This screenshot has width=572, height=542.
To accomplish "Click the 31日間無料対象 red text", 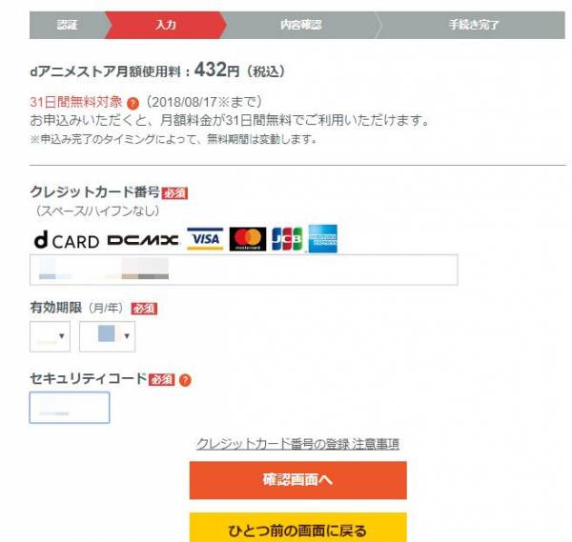I will coord(76,102).
